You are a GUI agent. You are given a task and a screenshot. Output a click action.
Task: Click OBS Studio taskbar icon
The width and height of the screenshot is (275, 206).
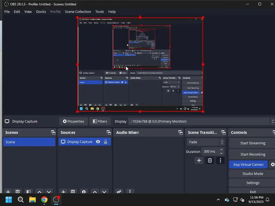click(x=56, y=200)
